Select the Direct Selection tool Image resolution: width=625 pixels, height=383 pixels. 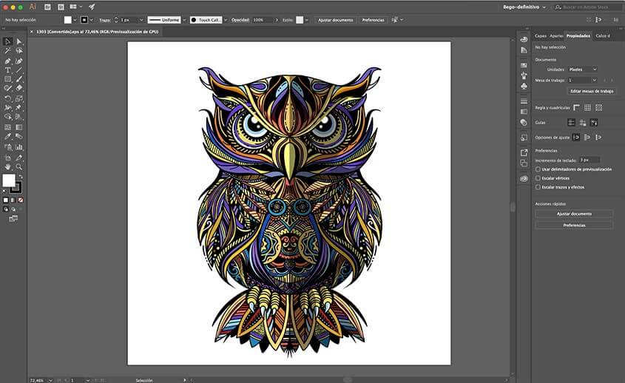19,41
